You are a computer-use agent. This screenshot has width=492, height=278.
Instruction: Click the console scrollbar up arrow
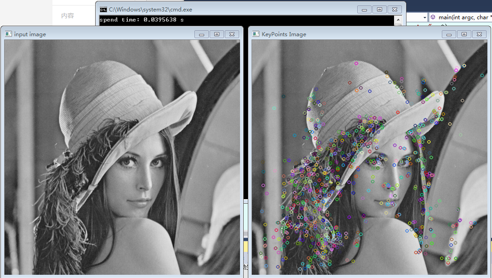[398, 19]
